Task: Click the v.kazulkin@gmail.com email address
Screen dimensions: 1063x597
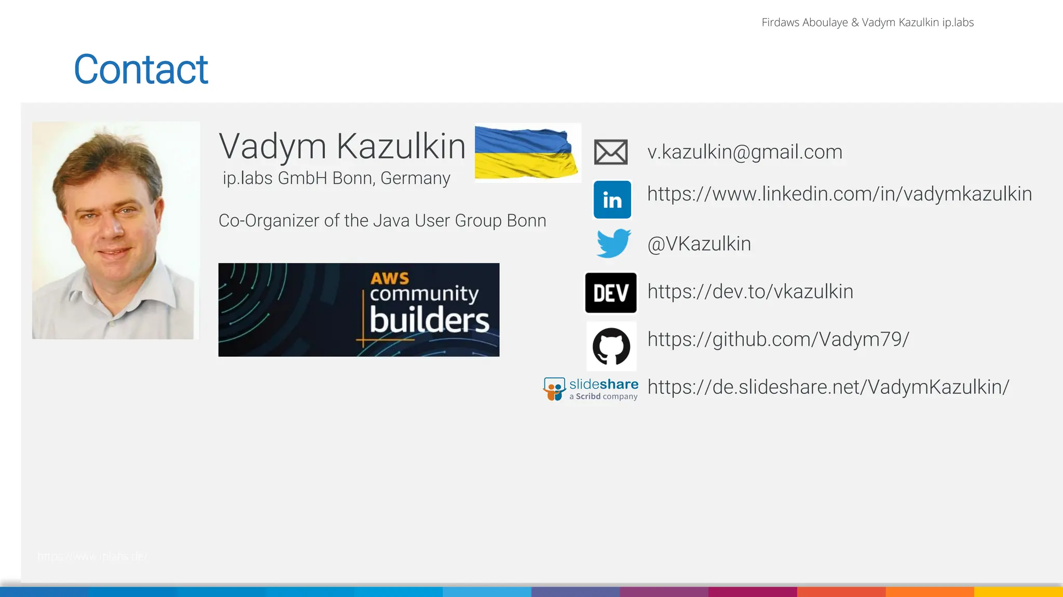Action: pos(744,152)
